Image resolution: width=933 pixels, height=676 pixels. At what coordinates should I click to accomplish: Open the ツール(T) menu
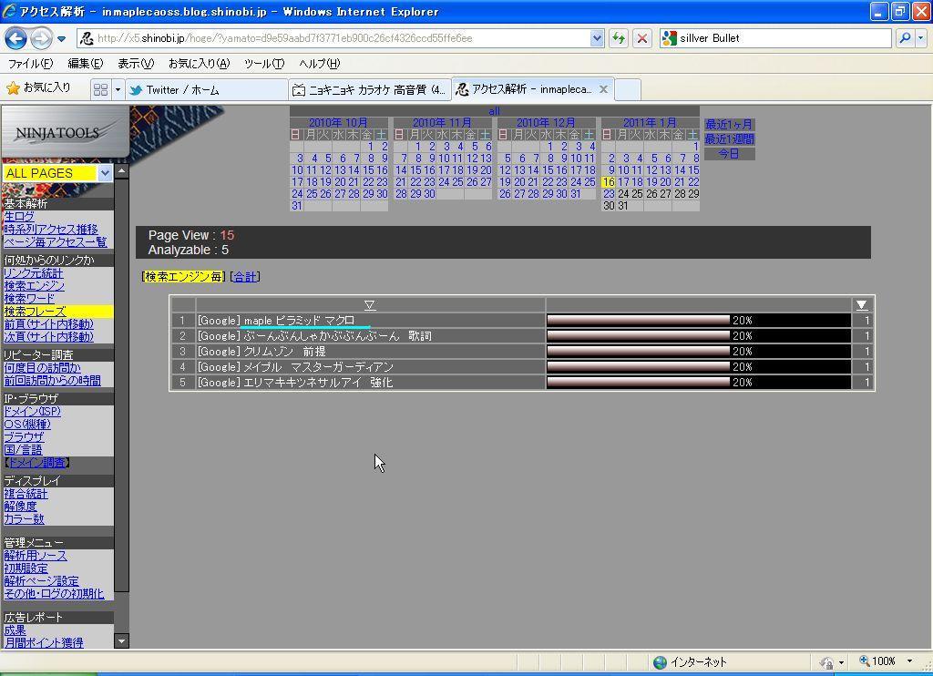click(263, 63)
